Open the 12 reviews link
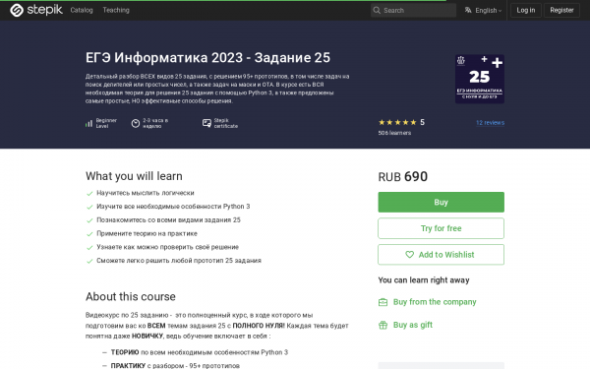The height and width of the screenshot is (369, 590). (x=490, y=123)
